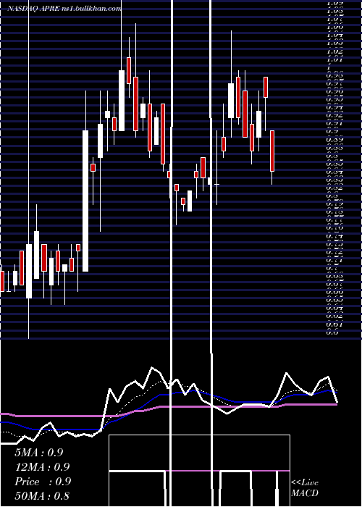Click the <<Live MACD label
Image resolution: width=362 pixels, height=507 pixels.
pyautogui.click(x=305, y=487)
